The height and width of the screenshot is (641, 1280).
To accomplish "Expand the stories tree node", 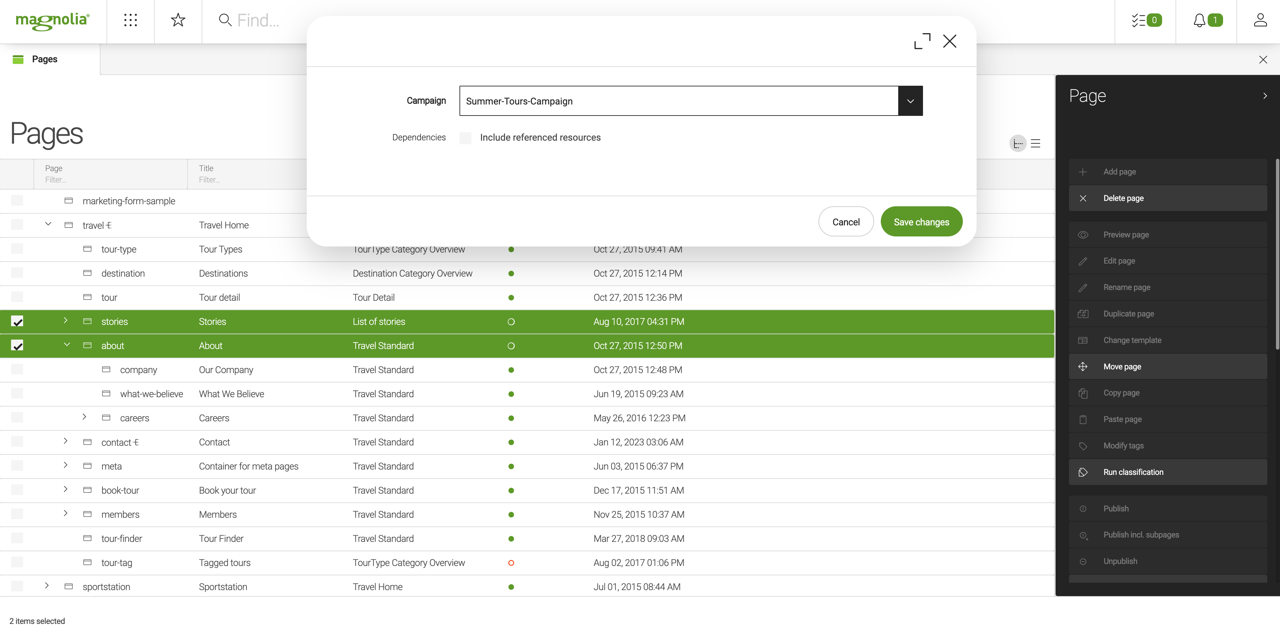I will coord(65,320).
